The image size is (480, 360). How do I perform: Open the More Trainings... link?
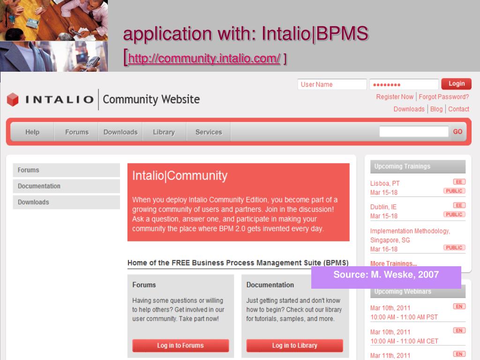pos(393,263)
